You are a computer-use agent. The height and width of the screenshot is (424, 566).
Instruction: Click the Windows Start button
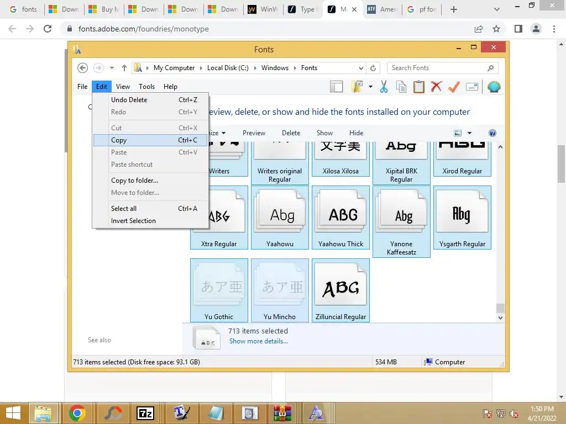pyautogui.click(x=13, y=413)
